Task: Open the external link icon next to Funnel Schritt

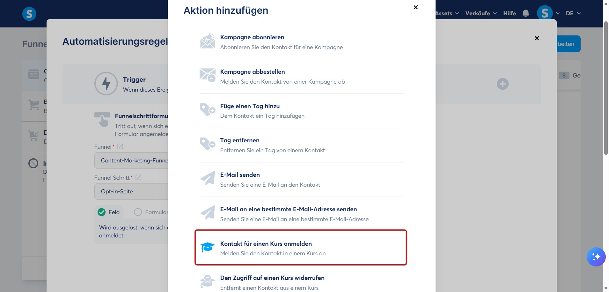Action: [x=138, y=177]
